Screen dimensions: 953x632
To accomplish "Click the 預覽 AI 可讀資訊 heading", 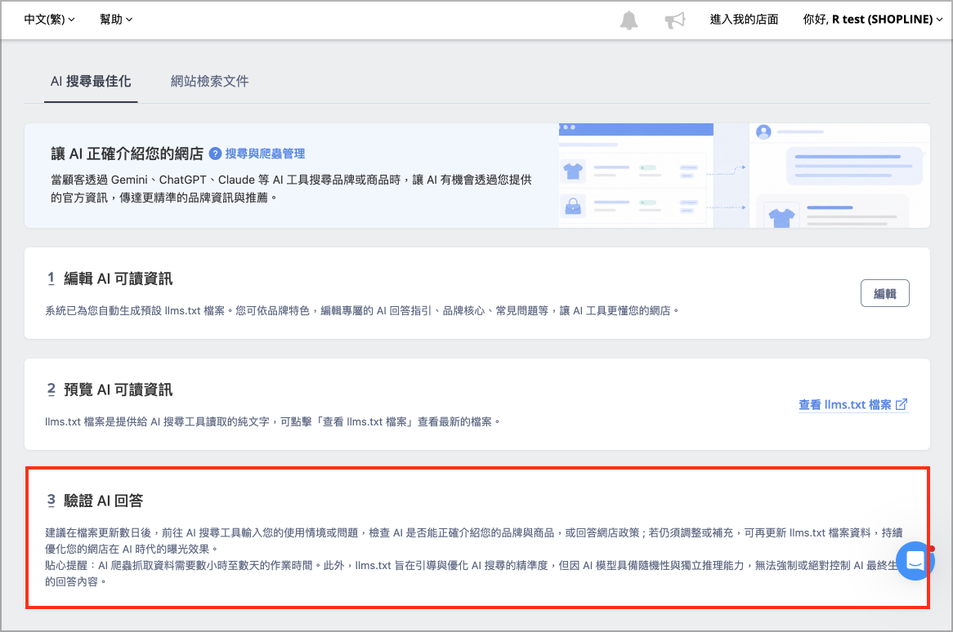I will pyautogui.click(x=118, y=389).
